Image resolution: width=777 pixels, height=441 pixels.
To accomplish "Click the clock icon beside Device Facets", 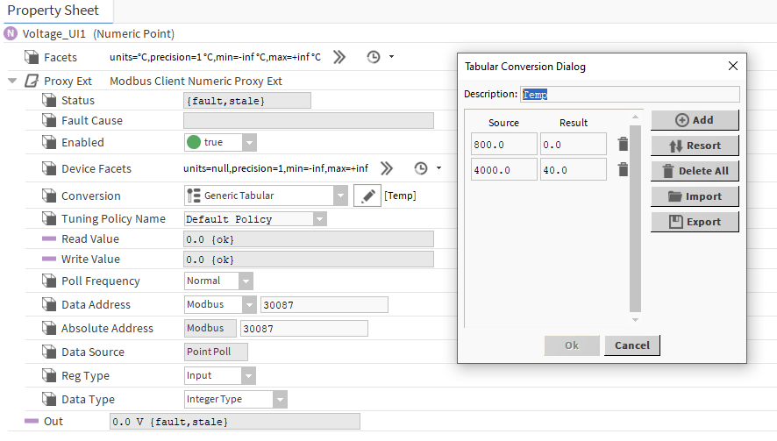I will click(421, 168).
